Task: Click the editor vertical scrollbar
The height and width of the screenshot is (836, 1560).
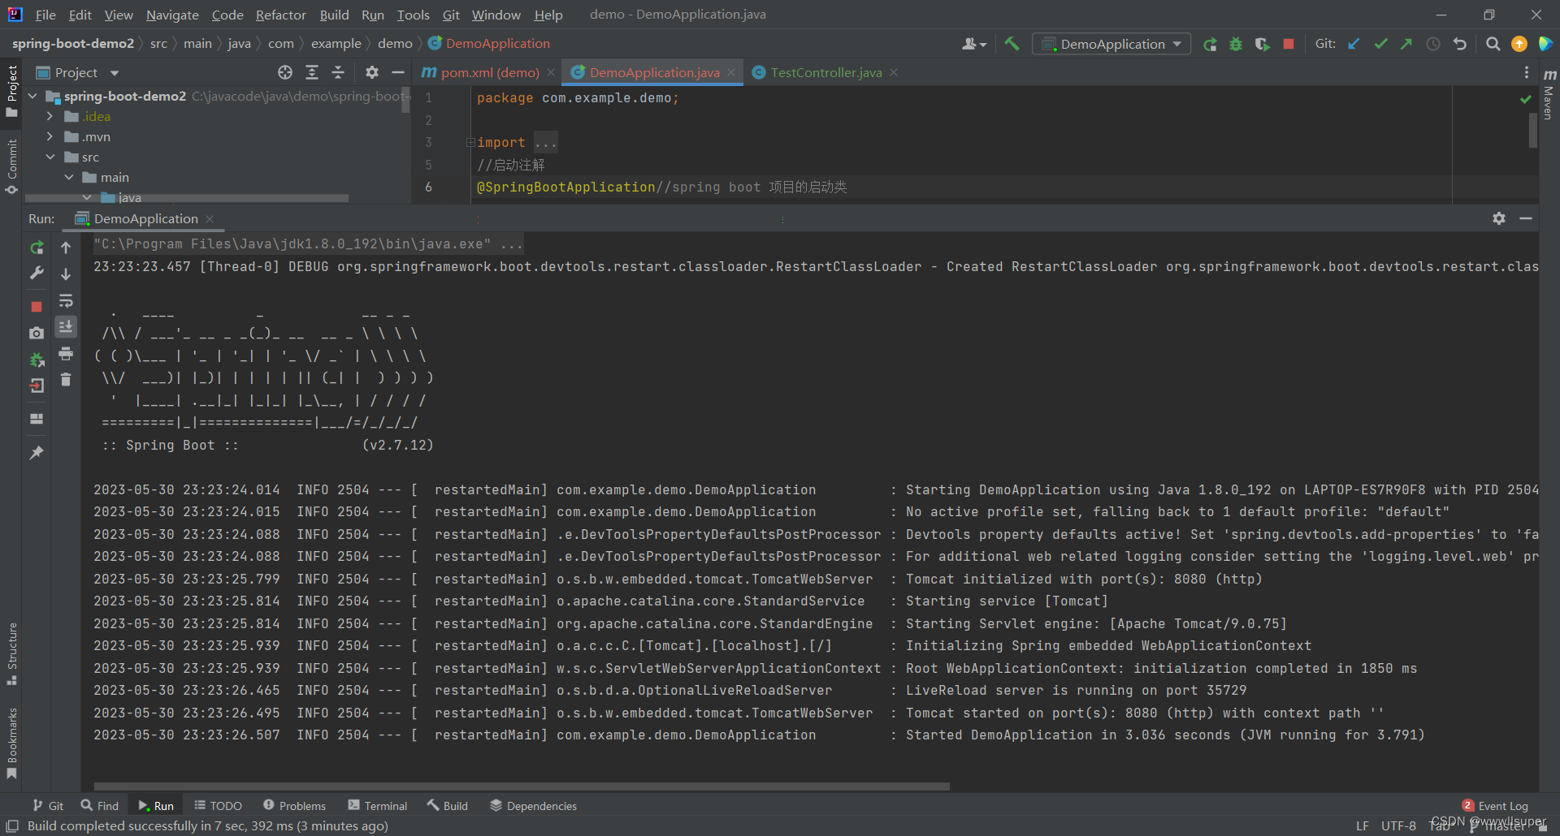Action: pyautogui.click(x=1532, y=130)
